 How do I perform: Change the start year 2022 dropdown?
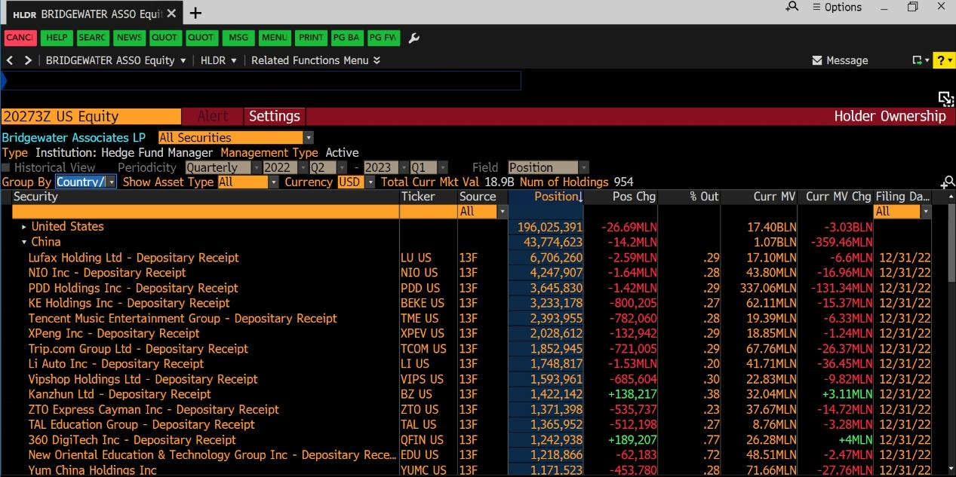(x=285, y=167)
